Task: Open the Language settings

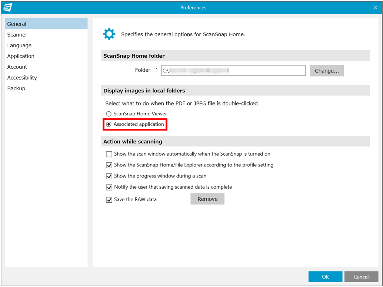Action: (x=19, y=45)
